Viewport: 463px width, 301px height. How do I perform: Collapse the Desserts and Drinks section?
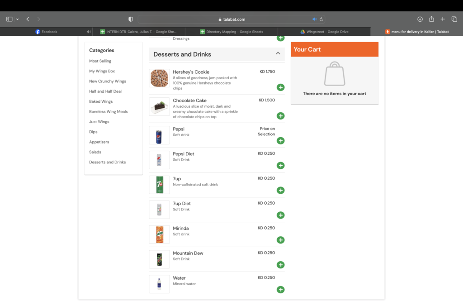(278, 53)
